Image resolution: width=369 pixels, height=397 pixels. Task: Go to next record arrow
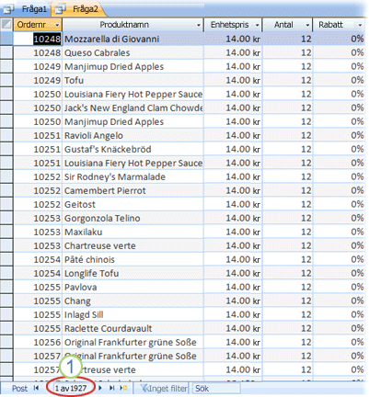(100, 388)
